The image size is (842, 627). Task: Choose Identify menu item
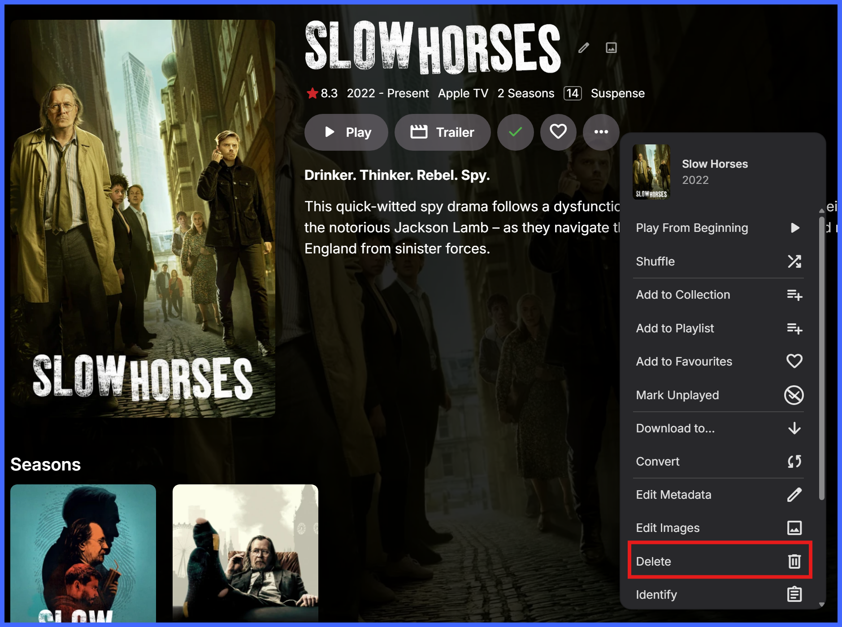pyautogui.click(x=718, y=595)
